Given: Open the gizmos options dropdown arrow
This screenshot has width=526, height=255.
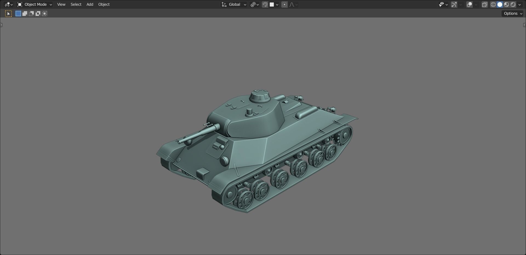Looking at the screenshot, I should pos(461,4).
